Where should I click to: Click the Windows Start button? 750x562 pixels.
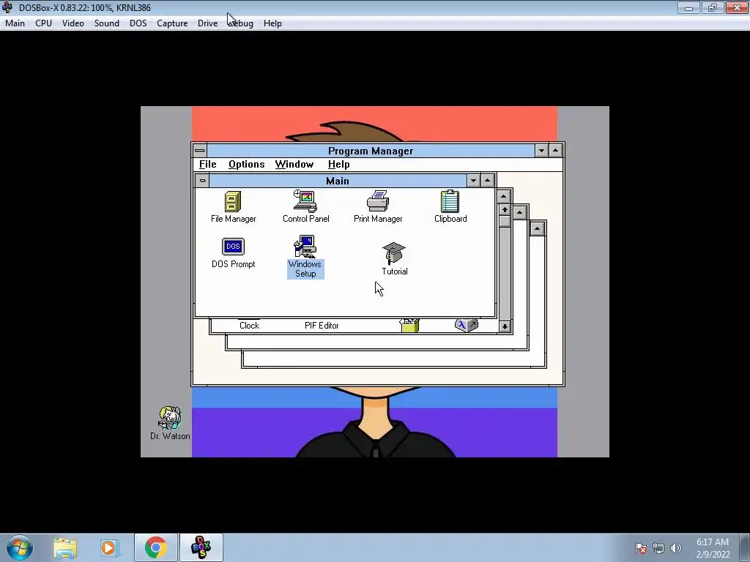point(20,547)
